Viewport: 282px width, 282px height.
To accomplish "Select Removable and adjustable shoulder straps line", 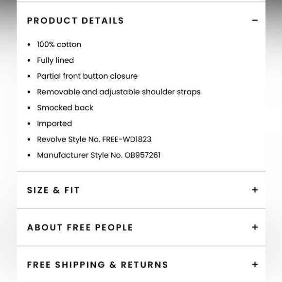I will (x=119, y=92).
